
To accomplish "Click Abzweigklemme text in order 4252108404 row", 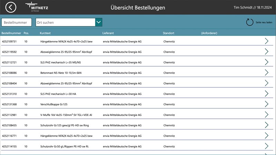I will pos(66,84).
